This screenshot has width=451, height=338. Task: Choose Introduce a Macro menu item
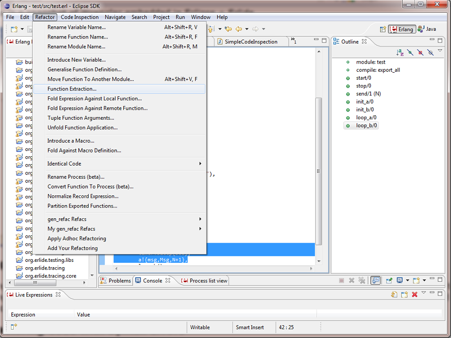coord(119,141)
